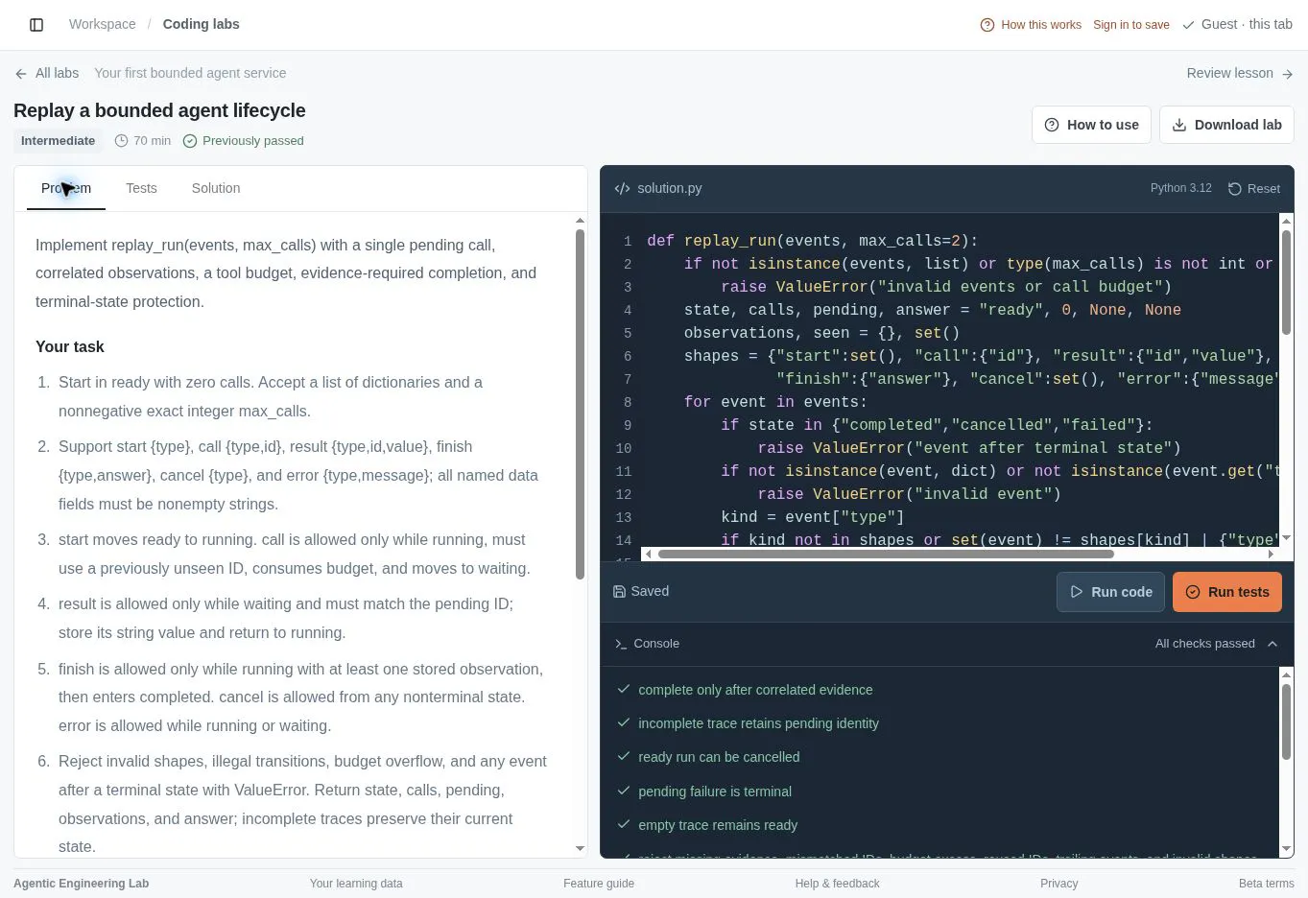The height and width of the screenshot is (898, 1308).
Task: Click the How this works help icon
Action: coord(987,25)
